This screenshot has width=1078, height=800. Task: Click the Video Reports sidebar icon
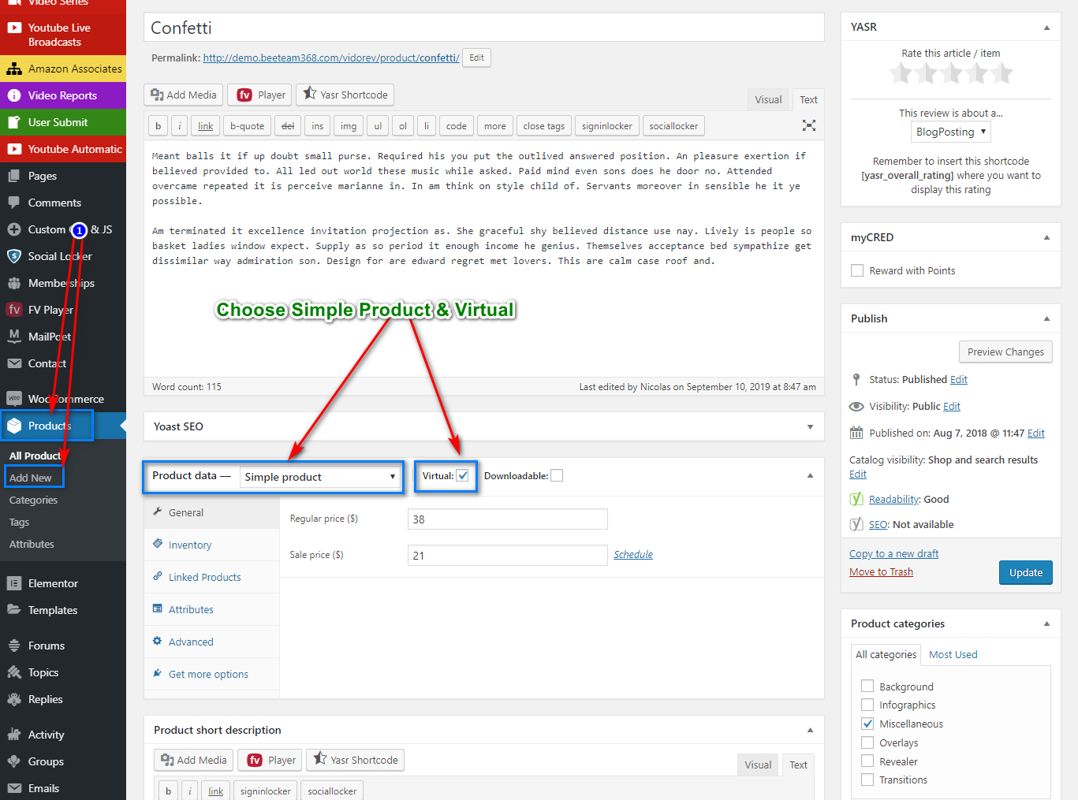click(x=14, y=95)
